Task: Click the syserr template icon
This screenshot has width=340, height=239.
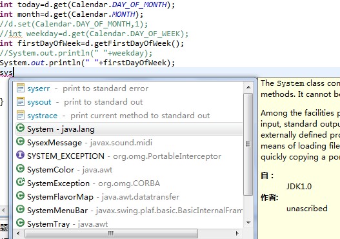Action: [21, 88]
